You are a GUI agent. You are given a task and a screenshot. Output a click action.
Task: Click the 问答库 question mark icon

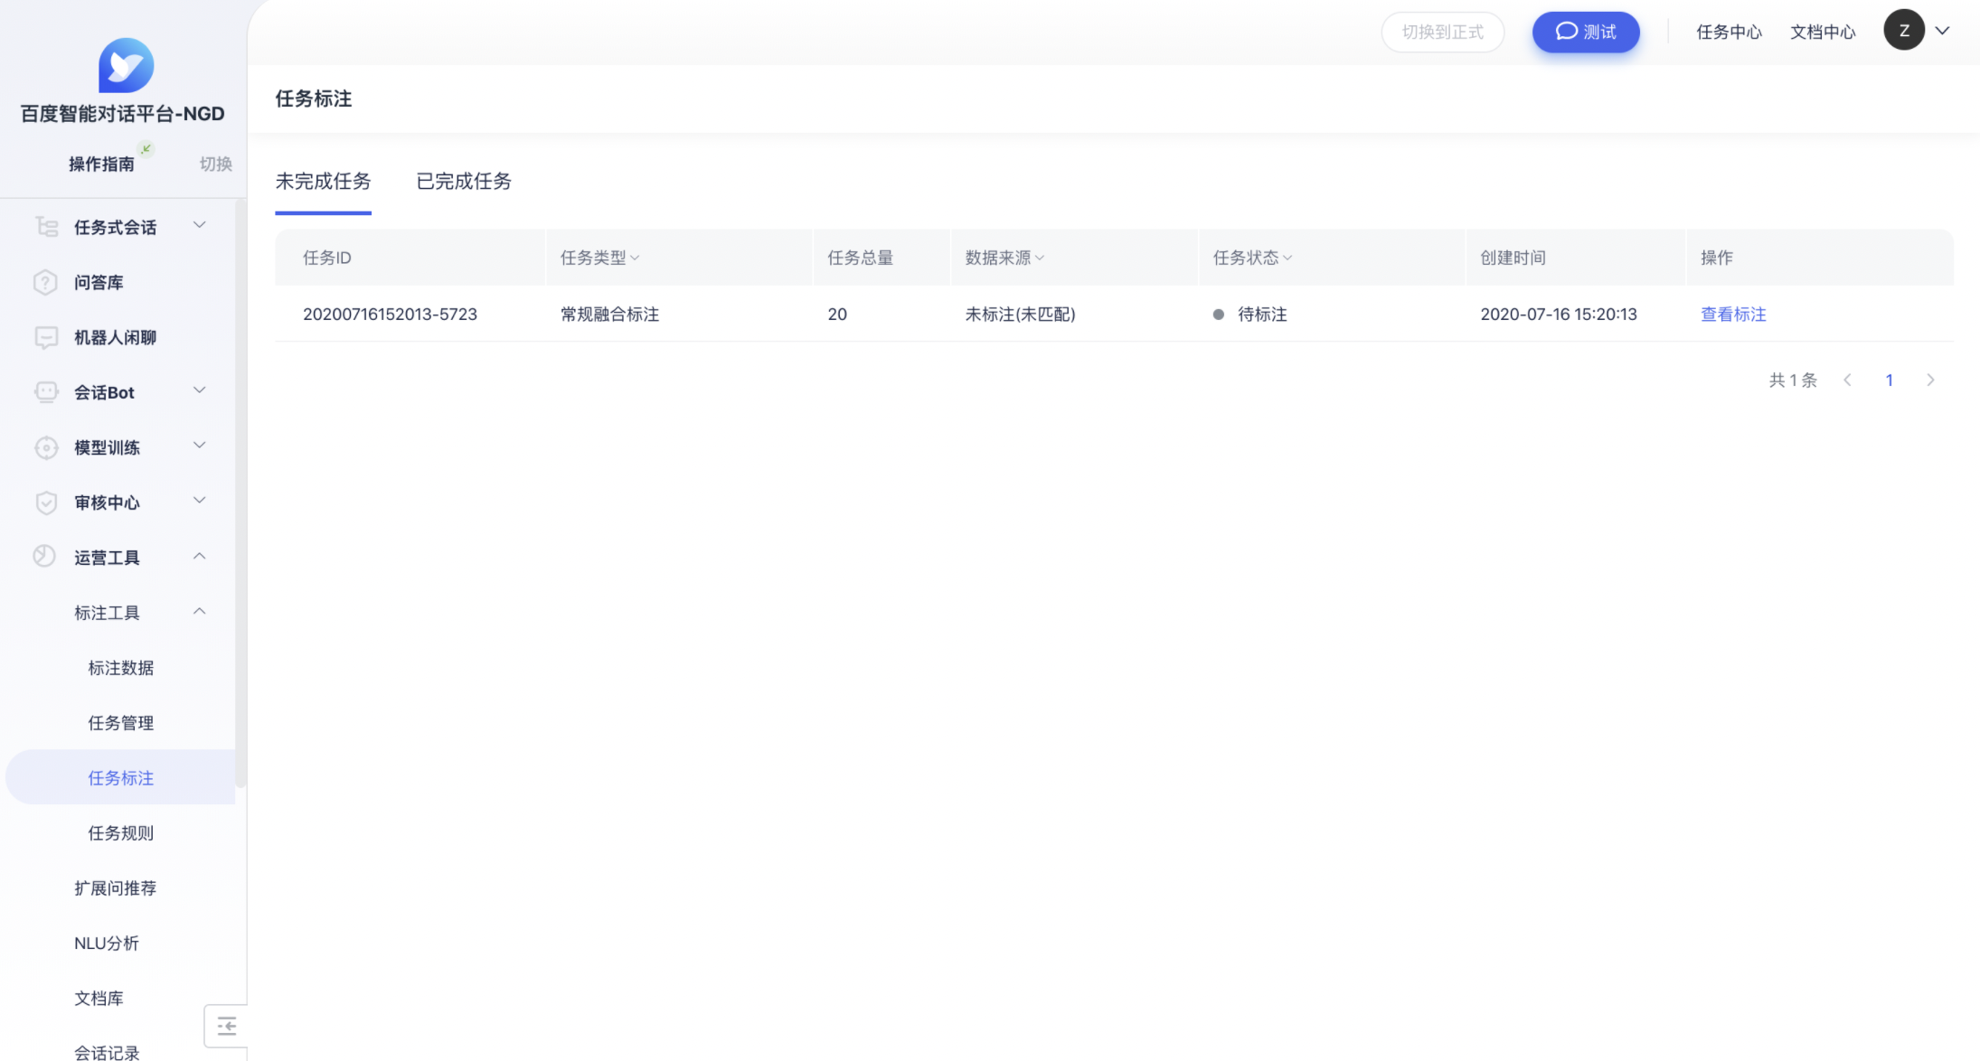point(45,282)
